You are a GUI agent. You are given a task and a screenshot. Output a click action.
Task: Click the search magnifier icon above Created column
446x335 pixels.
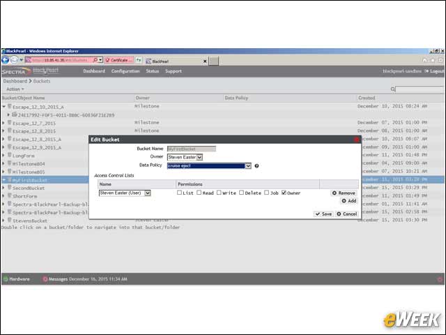[x=393, y=89]
